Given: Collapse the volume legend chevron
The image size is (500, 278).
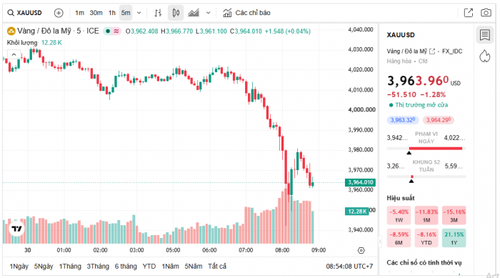Looking at the screenshot, I should click(x=14, y=54).
